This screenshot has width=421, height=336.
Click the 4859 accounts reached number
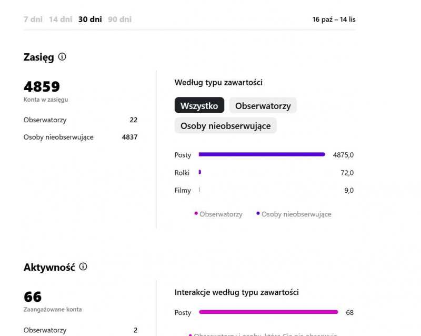(42, 87)
